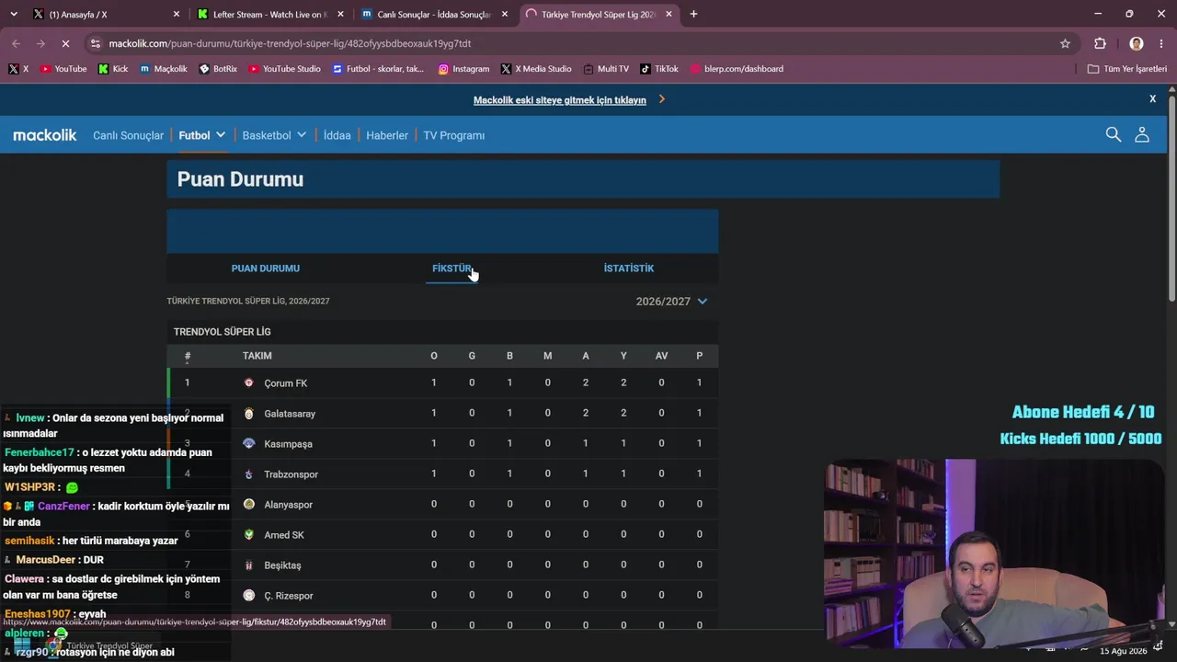Open the Instagram bookmark
The height and width of the screenshot is (662, 1177).
click(463, 69)
